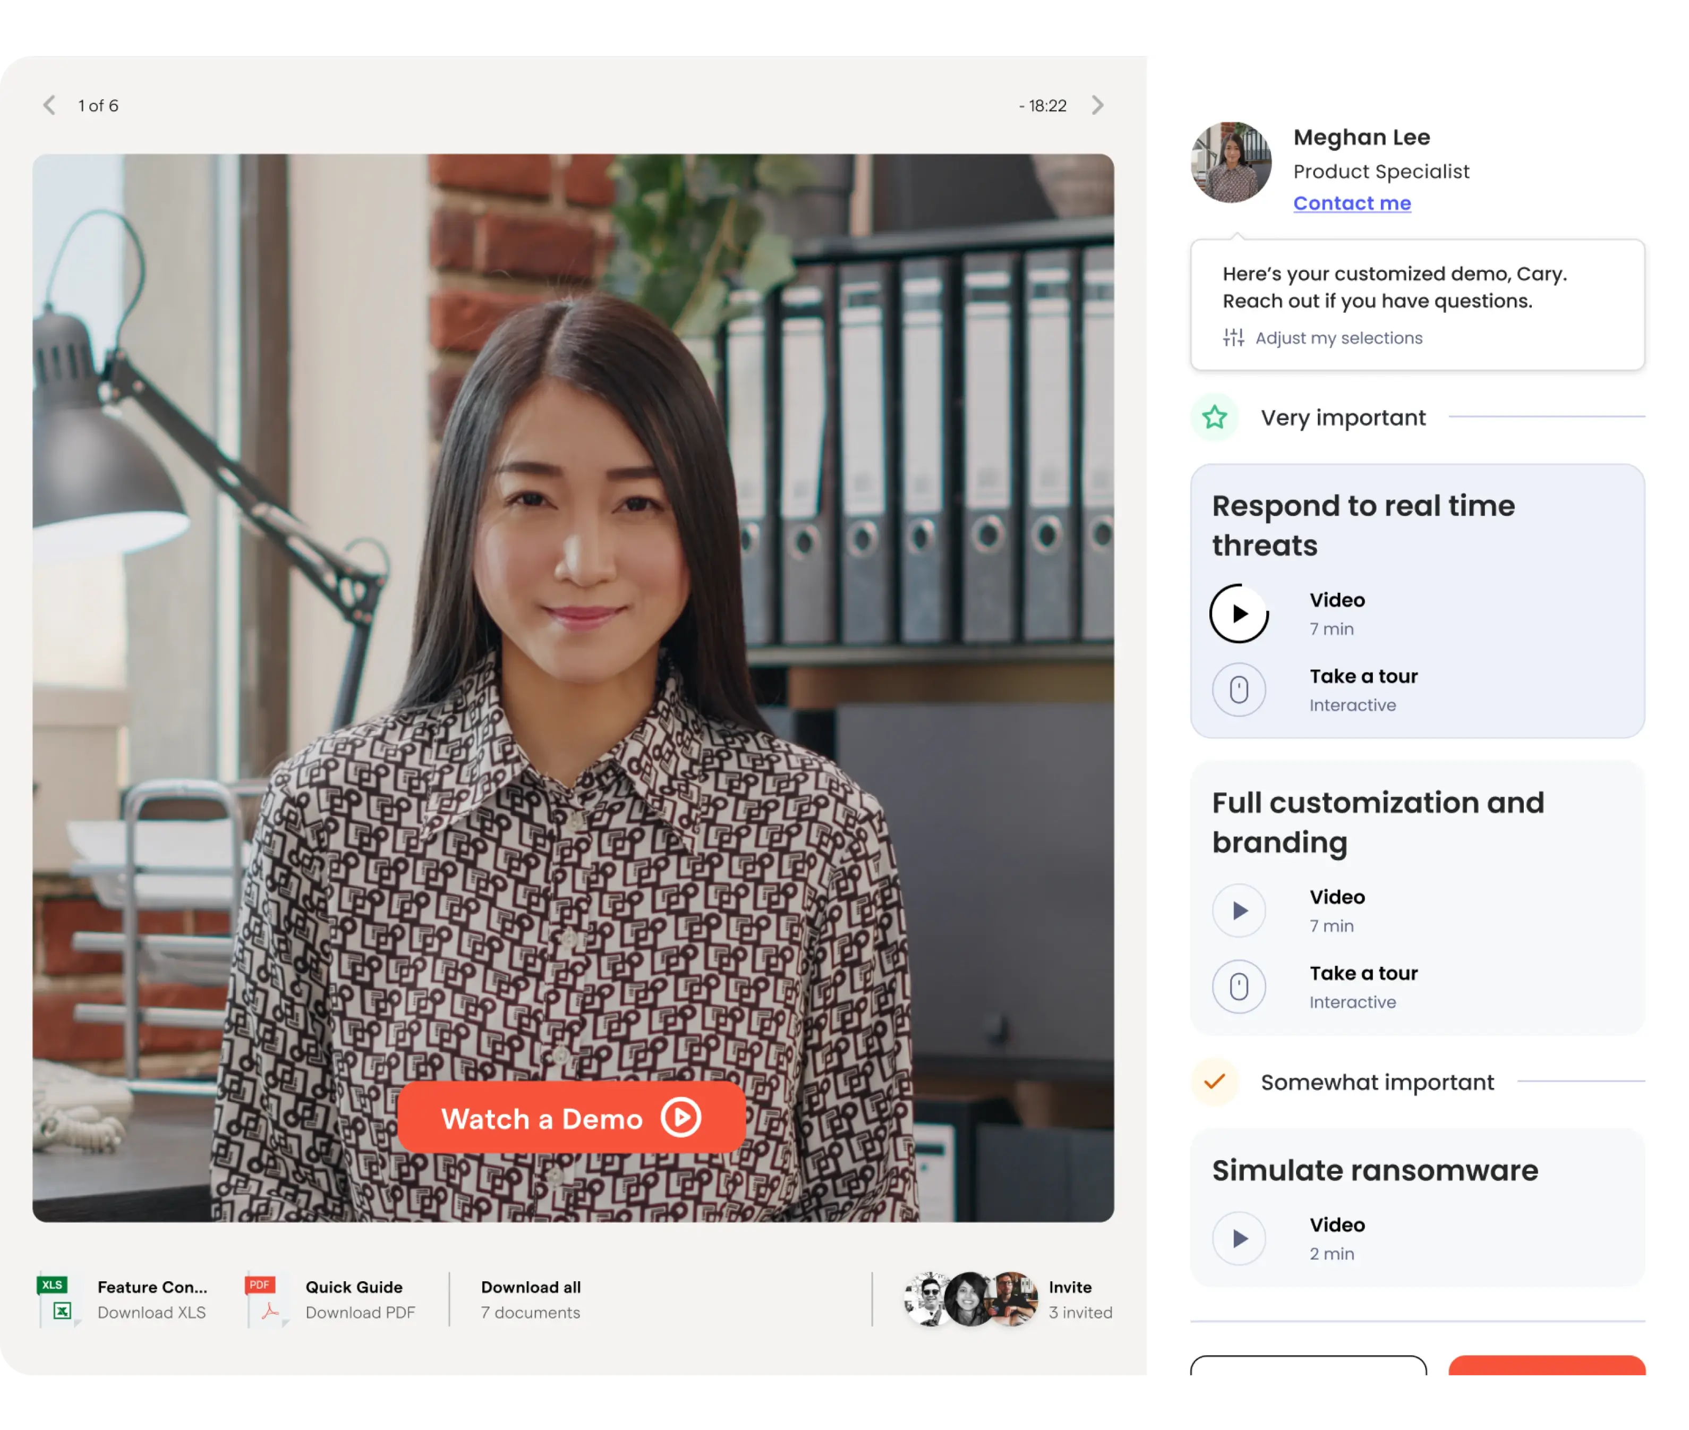Click the invited people avatars group

(970, 1299)
